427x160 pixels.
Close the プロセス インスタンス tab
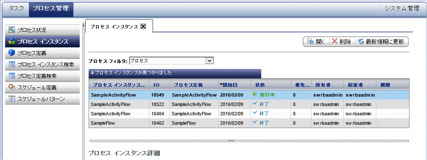pyautogui.click(x=143, y=26)
